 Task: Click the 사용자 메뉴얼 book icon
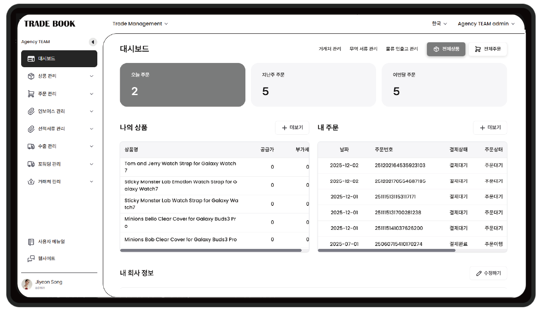click(x=31, y=242)
